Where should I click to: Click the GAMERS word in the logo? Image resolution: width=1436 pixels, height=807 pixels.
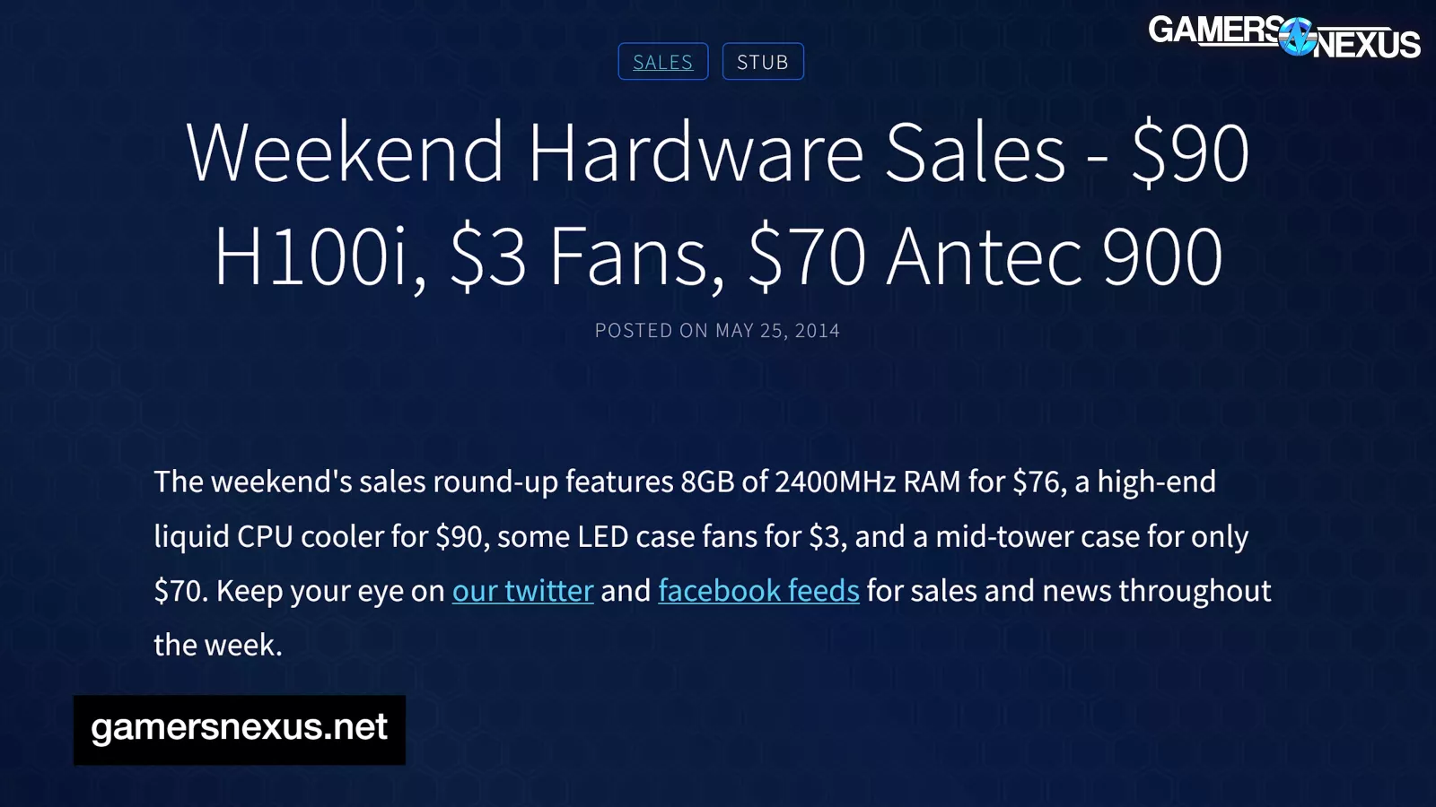point(1213,30)
